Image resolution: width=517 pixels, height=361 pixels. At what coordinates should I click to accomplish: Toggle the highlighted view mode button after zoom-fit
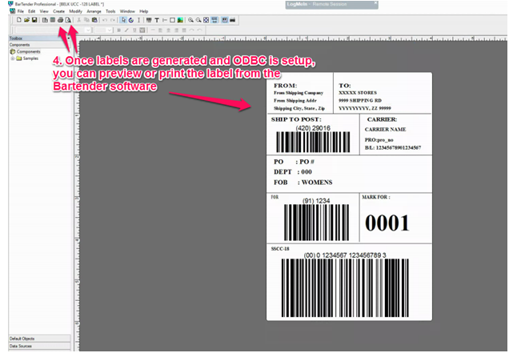tap(214, 20)
